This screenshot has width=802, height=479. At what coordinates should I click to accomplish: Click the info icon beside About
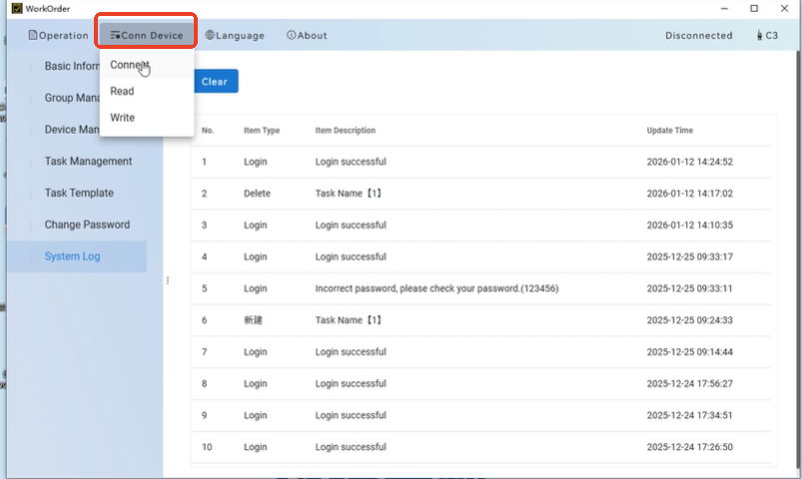click(x=291, y=36)
